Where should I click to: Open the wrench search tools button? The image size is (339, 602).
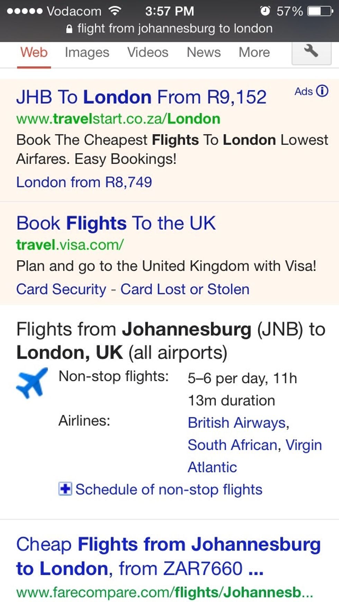311,52
